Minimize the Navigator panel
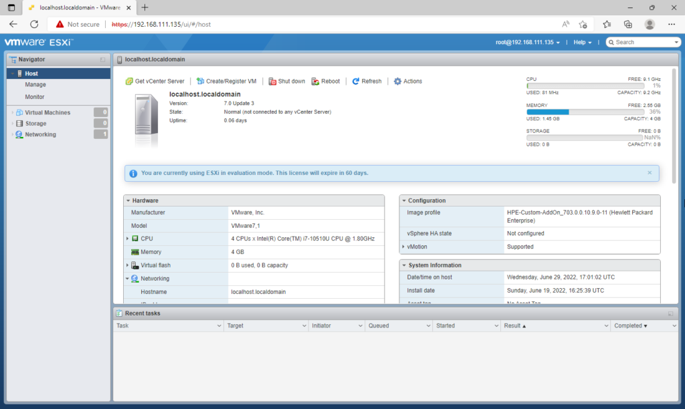The height and width of the screenshot is (409, 685). 103,59
